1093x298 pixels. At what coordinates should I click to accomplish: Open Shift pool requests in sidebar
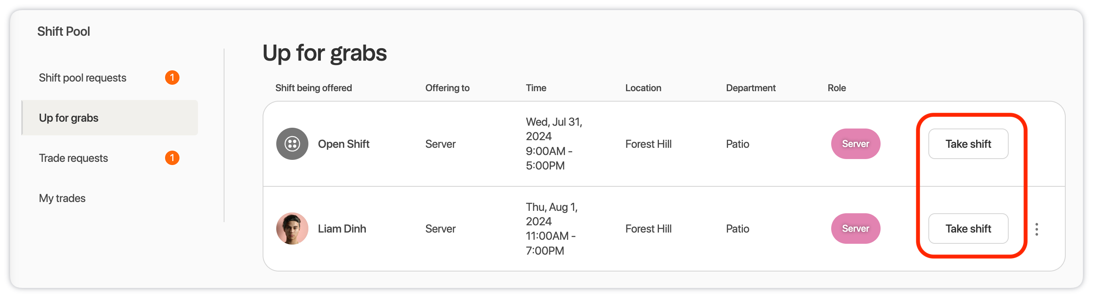(x=82, y=78)
